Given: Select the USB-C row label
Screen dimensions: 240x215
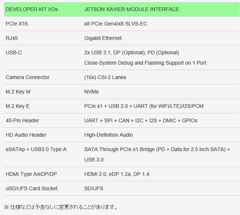Looking at the screenshot, I should 14,52.
